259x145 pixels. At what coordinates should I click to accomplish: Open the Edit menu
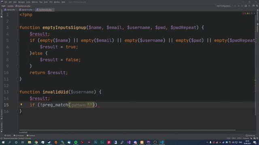[x=10, y=2]
